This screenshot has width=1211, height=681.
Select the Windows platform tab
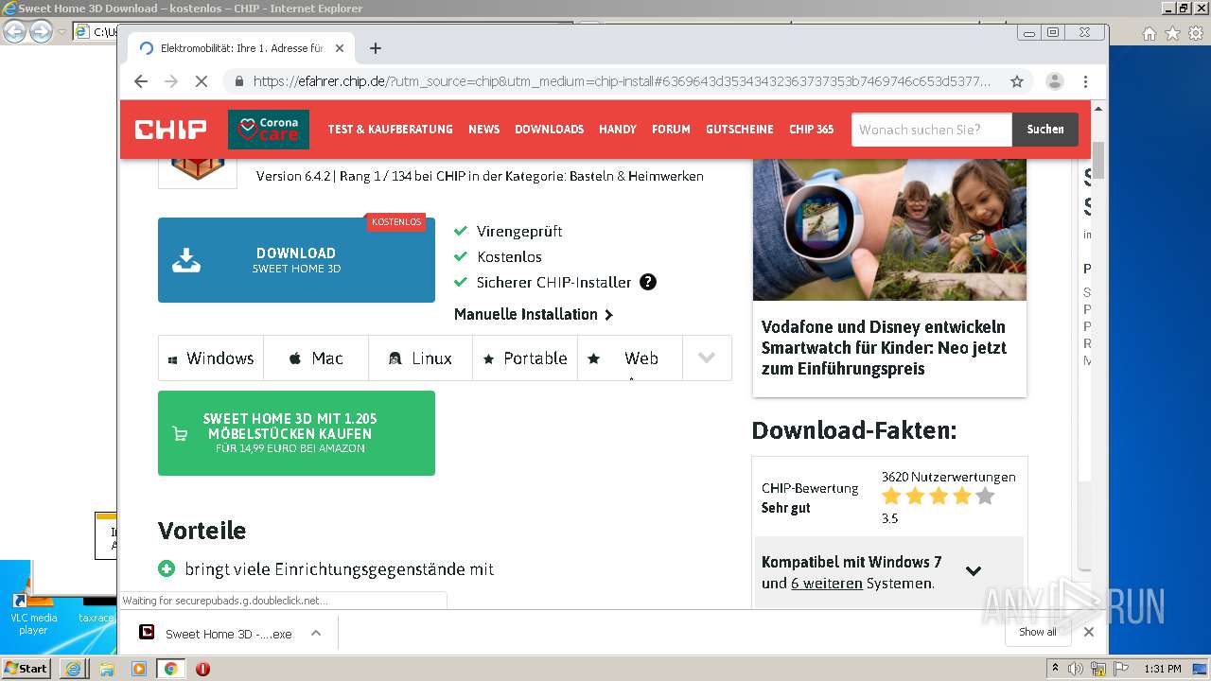coord(211,358)
